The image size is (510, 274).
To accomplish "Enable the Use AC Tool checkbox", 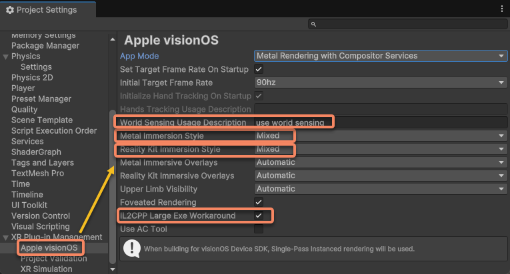I will [x=259, y=229].
